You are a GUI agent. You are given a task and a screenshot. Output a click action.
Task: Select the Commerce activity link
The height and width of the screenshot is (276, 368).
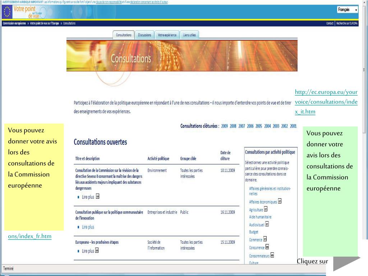256,240
